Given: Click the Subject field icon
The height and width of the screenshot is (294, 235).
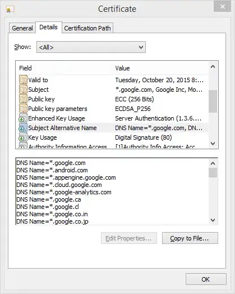Looking at the screenshot, I should tap(23, 89).
